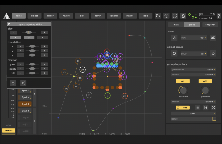Pause the group trajectory playback
This screenshot has width=222, height=144.
[198, 108]
